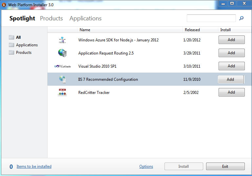Image resolution: width=252 pixels, height=176 pixels.
Task: Click the IIS 7 Recommended Configuration icon
Action: (63, 79)
